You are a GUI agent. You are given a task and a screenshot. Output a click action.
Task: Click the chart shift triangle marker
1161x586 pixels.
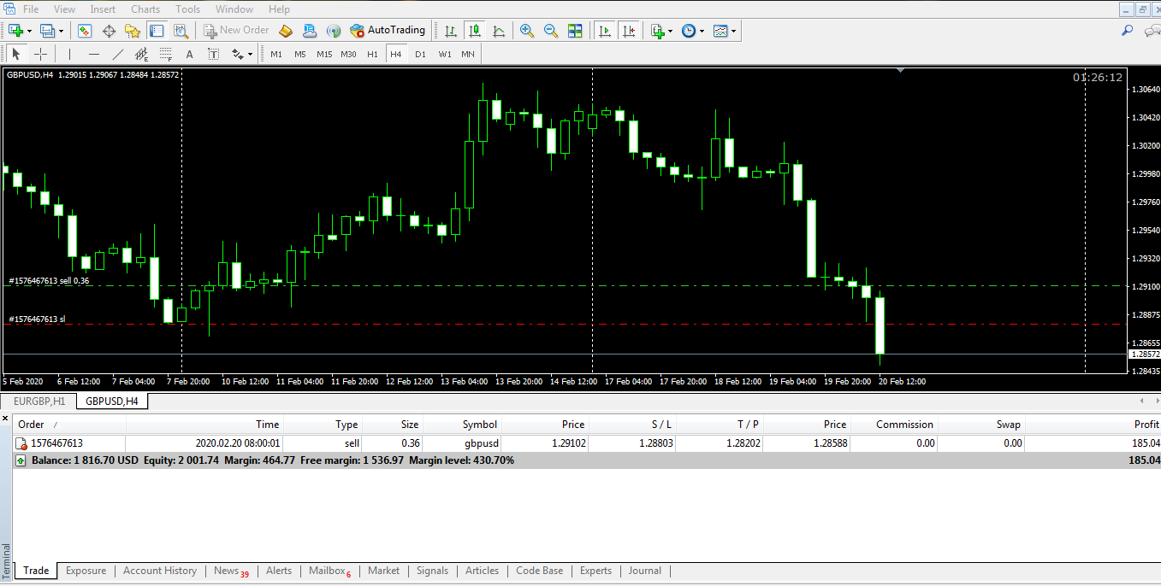point(900,71)
